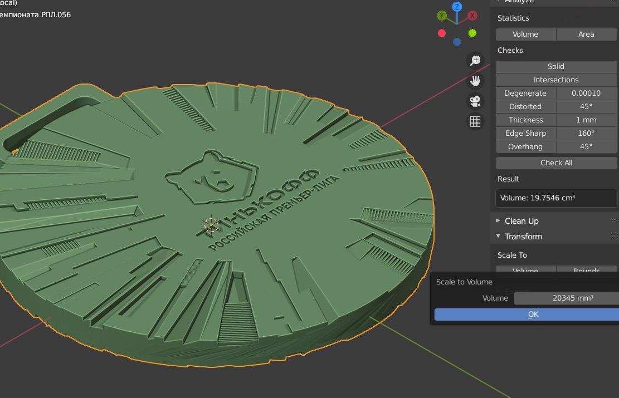Click the blue negative Z axis dot
The width and height of the screenshot is (619, 398).
[457, 42]
